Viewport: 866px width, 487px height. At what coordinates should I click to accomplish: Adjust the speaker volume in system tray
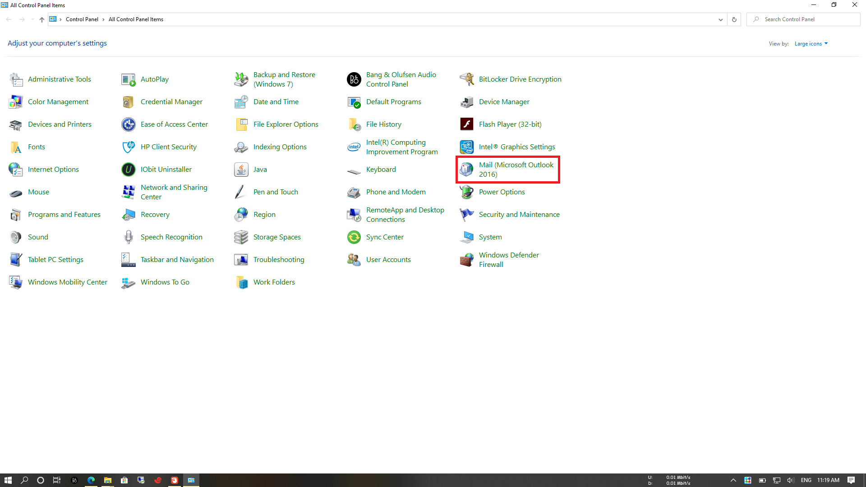(791, 480)
